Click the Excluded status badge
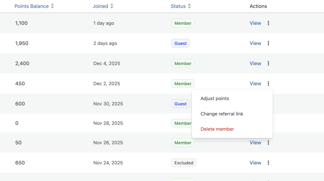Image resolution: width=324 pixels, height=181 pixels. [x=184, y=163]
